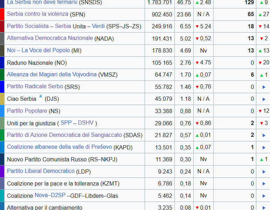This screenshot has width=270, height=210.
Task: Click the blue arrow in Partito Radicale Serbo row
Action: click(264, 87)
